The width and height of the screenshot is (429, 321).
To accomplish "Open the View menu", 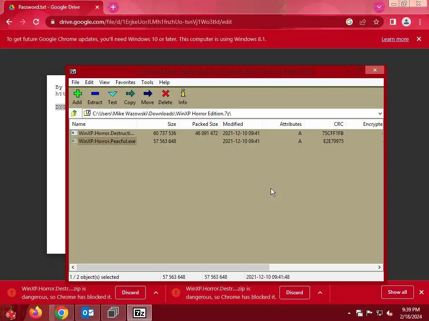I will tap(104, 82).
